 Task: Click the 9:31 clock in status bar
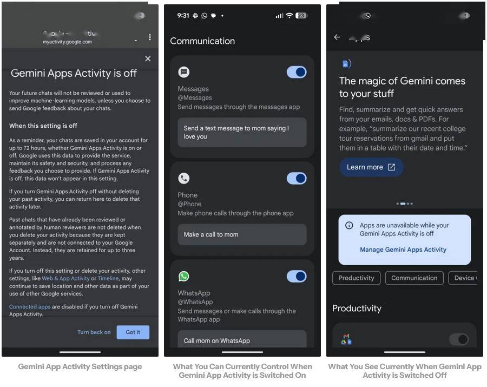[x=183, y=16]
